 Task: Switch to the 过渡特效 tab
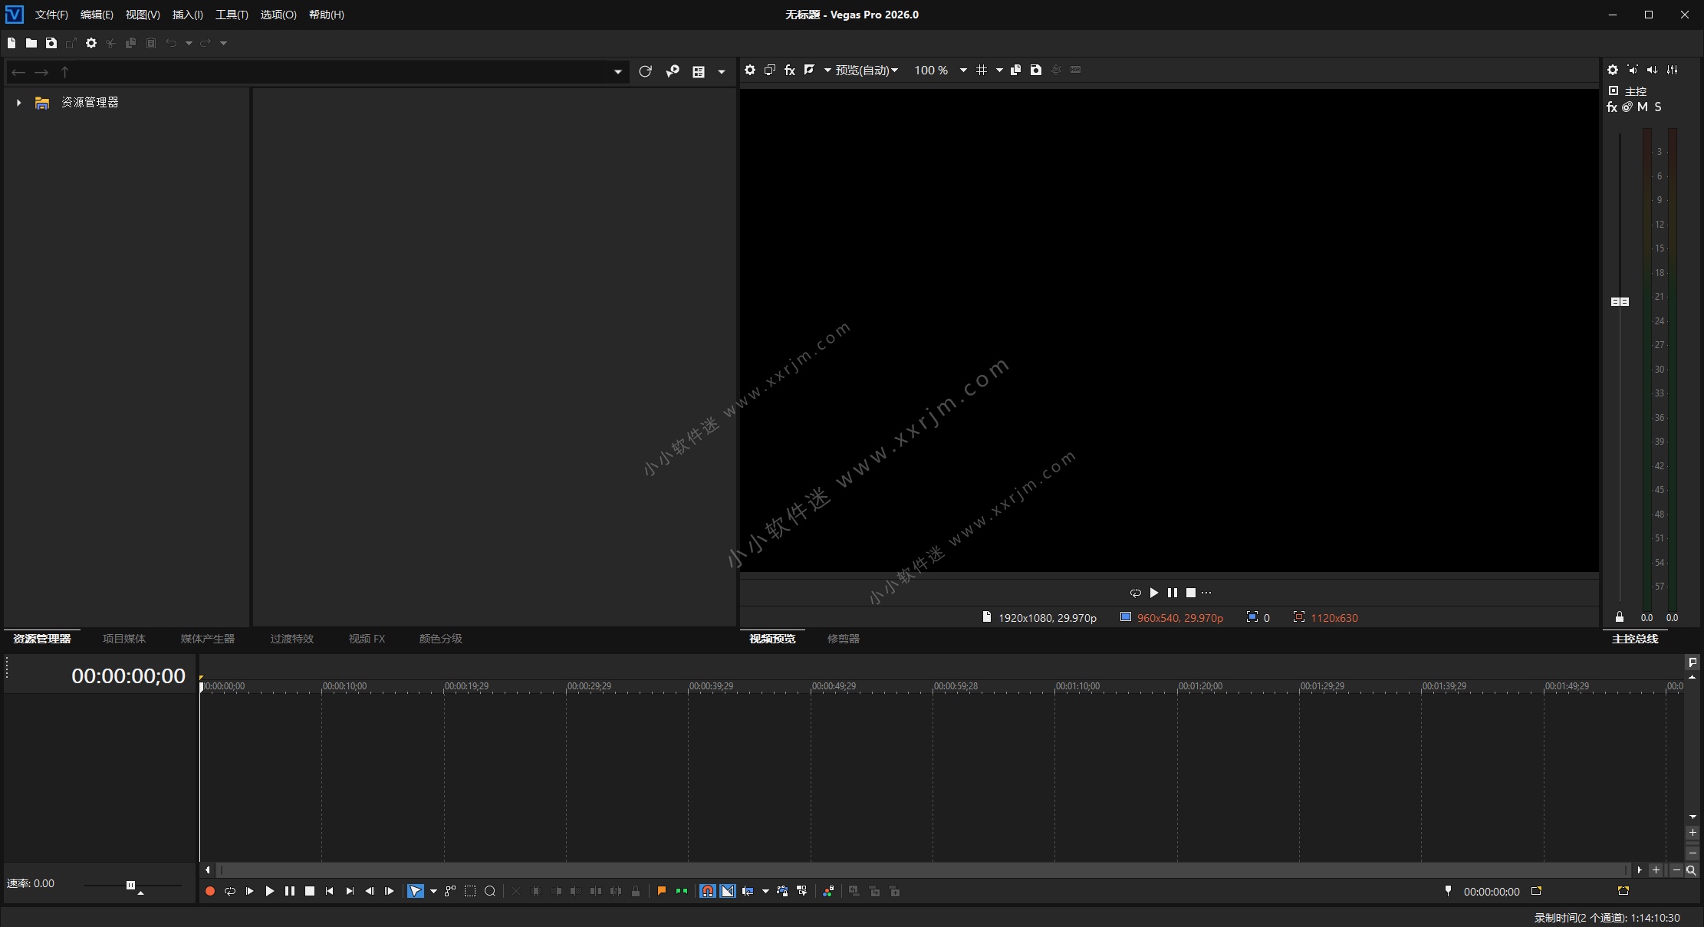coord(292,639)
